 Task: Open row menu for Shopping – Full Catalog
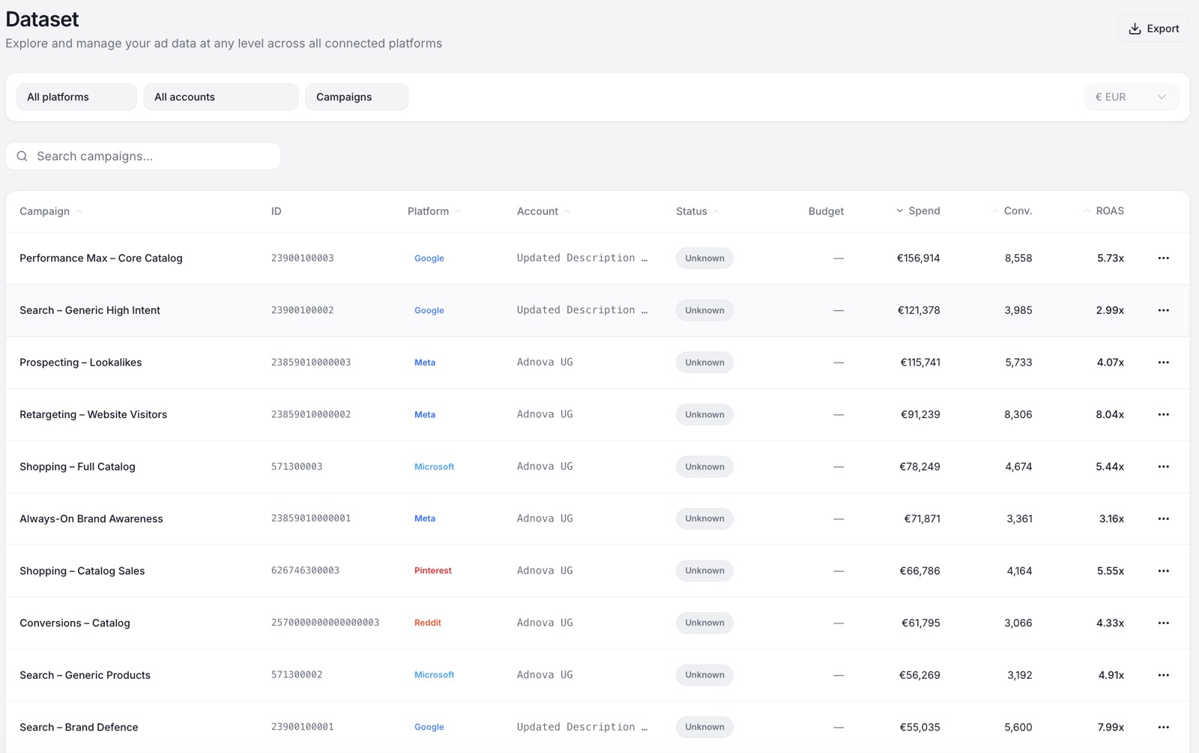coord(1163,466)
